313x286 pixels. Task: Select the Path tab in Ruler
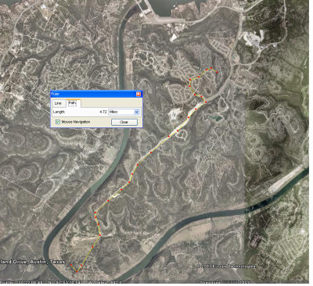(72, 103)
